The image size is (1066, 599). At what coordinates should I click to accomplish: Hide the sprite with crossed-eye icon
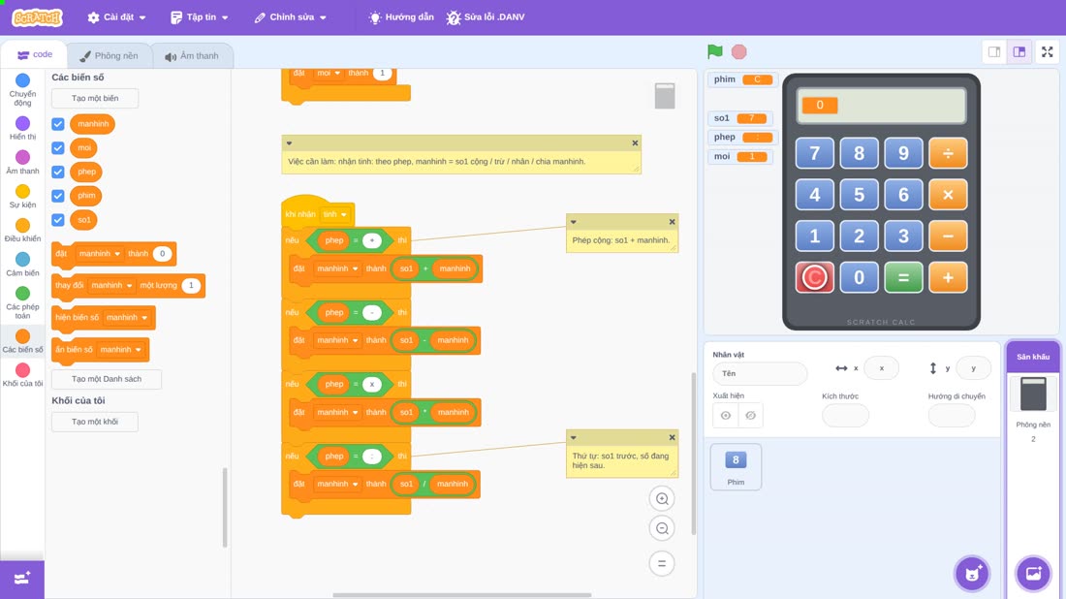click(x=750, y=416)
